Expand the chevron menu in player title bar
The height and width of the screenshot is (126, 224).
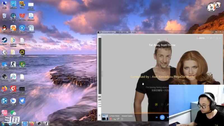click(208, 38)
